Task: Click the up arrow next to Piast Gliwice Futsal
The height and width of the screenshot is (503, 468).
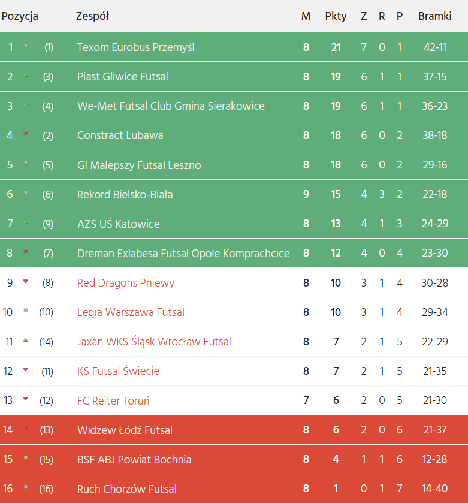Action: (x=25, y=76)
